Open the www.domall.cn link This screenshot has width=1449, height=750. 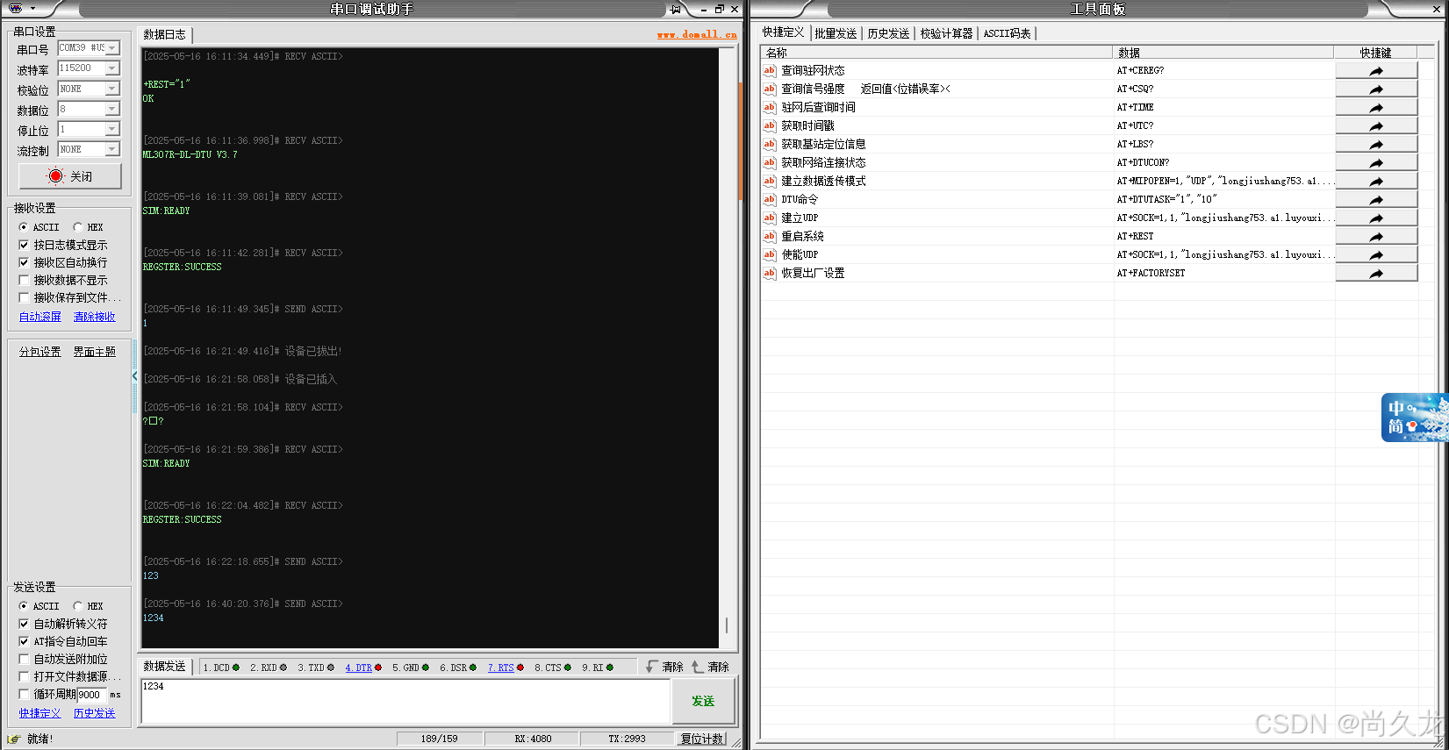pos(697,35)
